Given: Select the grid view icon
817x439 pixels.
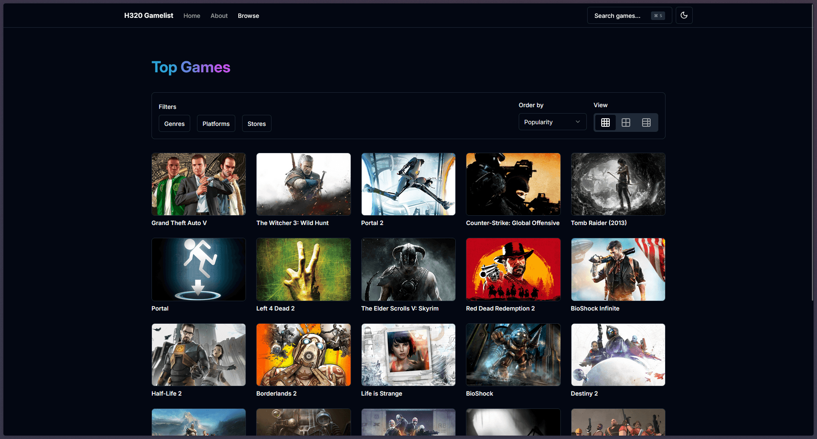Looking at the screenshot, I should (605, 122).
